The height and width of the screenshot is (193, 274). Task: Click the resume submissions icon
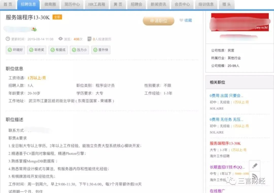[x=89, y=39]
